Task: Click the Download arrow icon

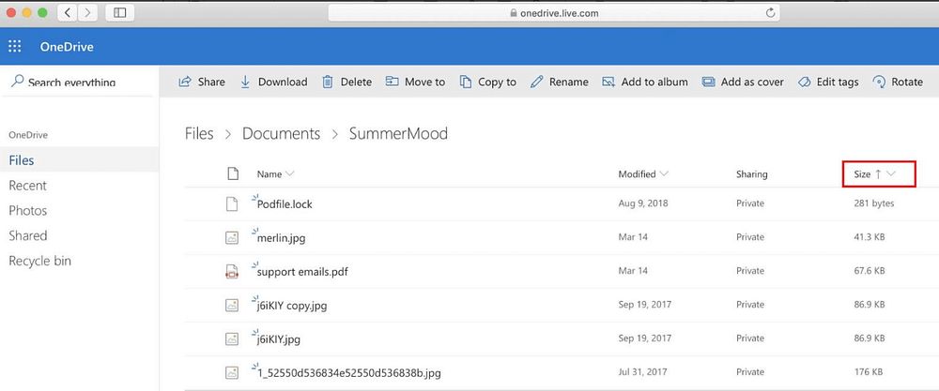Action: (x=245, y=82)
